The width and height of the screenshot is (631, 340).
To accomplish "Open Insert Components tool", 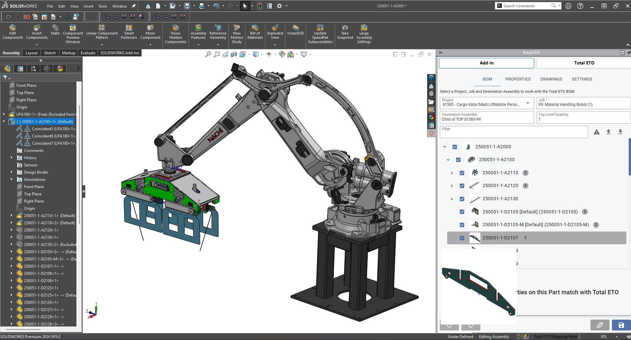I will coord(37,33).
